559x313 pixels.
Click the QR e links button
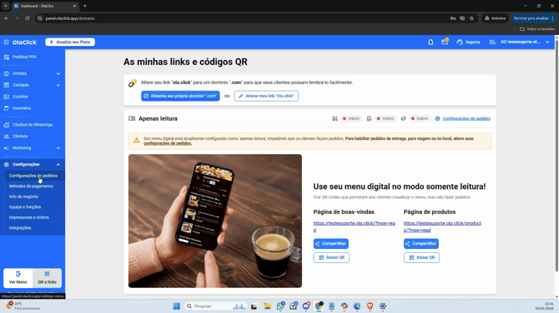[x=47, y=278]
